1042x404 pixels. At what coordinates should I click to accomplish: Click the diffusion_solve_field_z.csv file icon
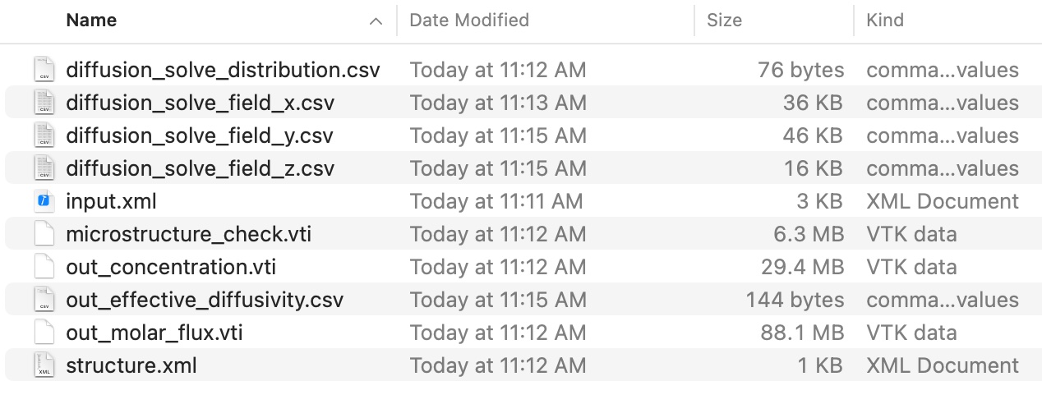point(44,168)
